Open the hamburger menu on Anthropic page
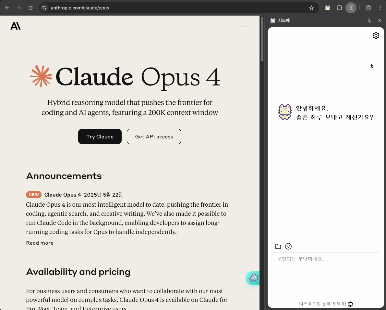Image resolution: width=386 pixels, height=310 pixels. 245,26
